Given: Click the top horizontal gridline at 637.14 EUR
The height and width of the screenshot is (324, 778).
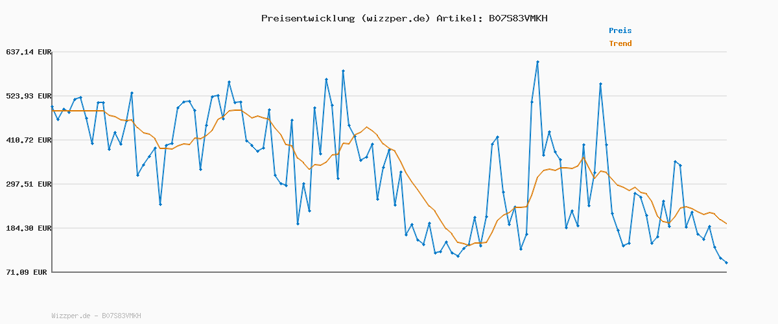Looking at the screenshot, I should tap(389, 52).
